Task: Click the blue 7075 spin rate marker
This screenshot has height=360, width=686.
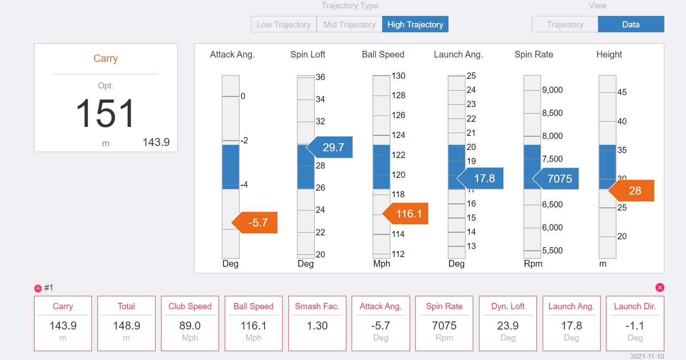Action: coord(556,179)
